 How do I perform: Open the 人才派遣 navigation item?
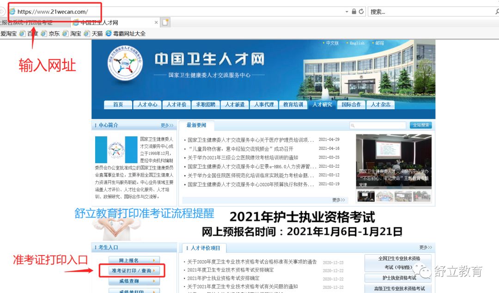click(x=235, y=105)
